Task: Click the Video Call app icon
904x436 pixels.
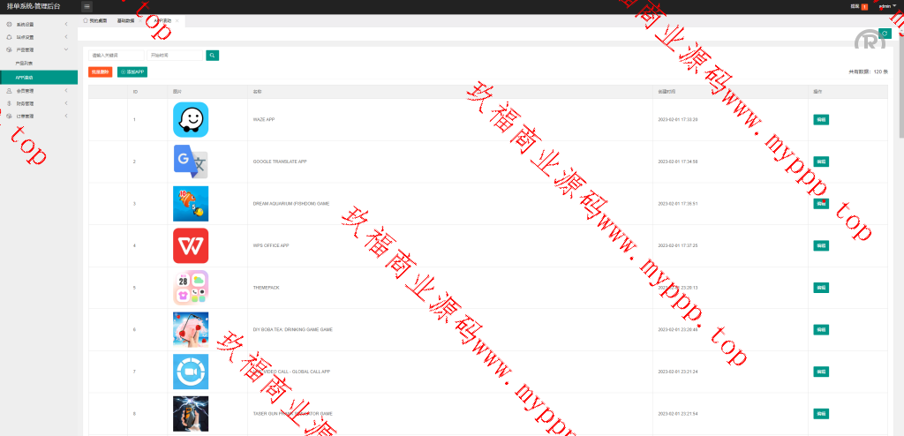Action: pos(191,372)
